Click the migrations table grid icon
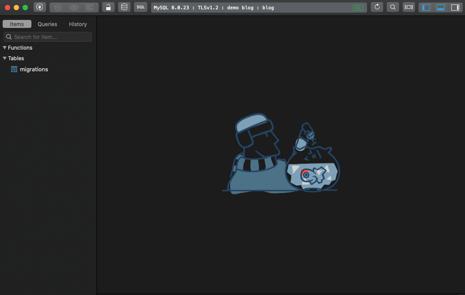Viewport: 465px width, 295px height. coord(14,69)
